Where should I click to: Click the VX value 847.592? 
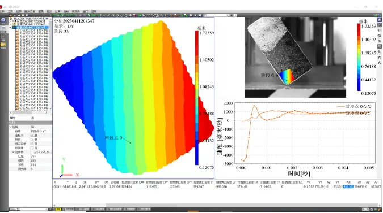pyautogui.click(x=308, y=186)
